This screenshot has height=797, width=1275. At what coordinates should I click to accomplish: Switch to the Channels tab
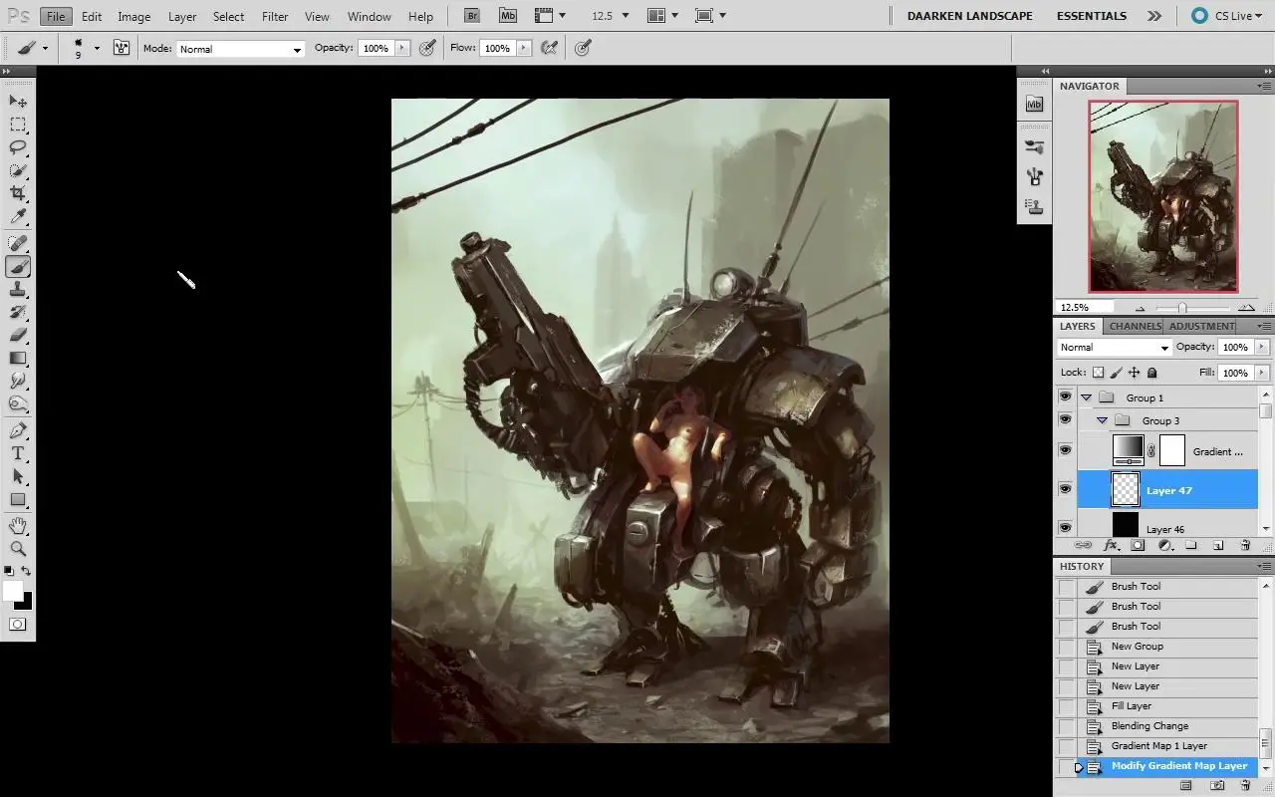[x=1136, y=326]
